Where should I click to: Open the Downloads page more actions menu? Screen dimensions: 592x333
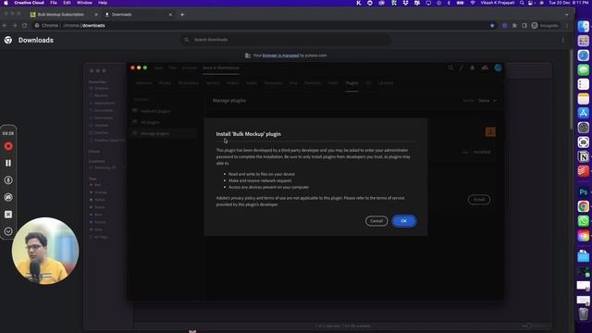tap(563, 40)
